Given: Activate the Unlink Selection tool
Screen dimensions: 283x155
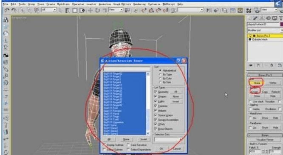Looking at the screenshot, I should click(29, 10).
